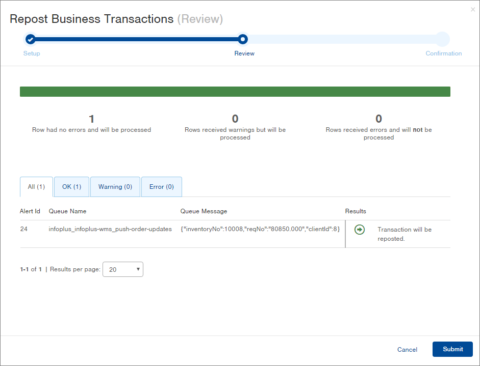Click the Results column header
Image resolution: width=480 pixels, height=366 pixels.
tap(356, 211)
